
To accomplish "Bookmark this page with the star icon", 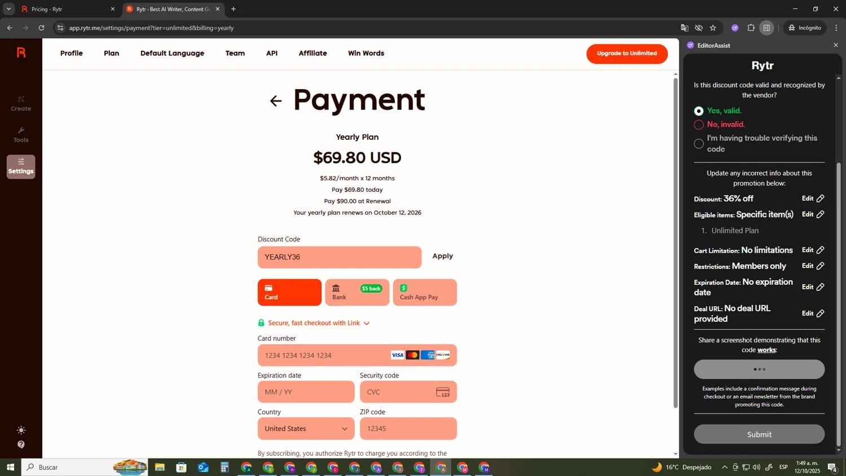I will pyautogui.click(x=713, y=28).
